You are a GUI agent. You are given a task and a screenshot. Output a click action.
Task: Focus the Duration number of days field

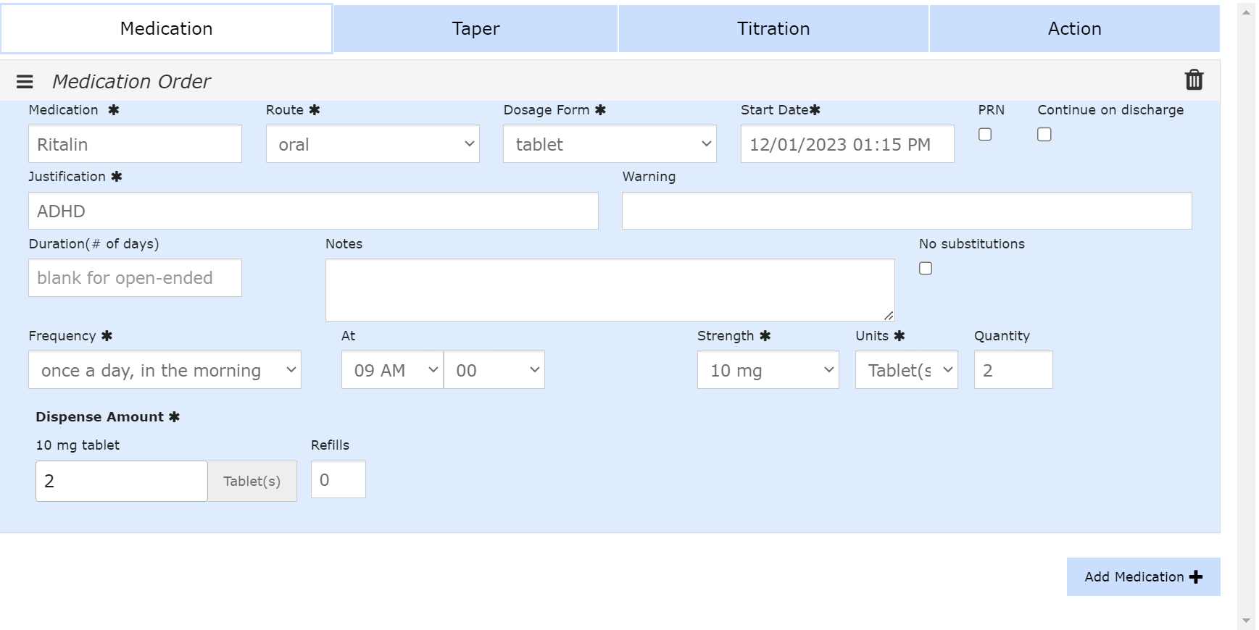pyautogui.click(x=135, y=278)
